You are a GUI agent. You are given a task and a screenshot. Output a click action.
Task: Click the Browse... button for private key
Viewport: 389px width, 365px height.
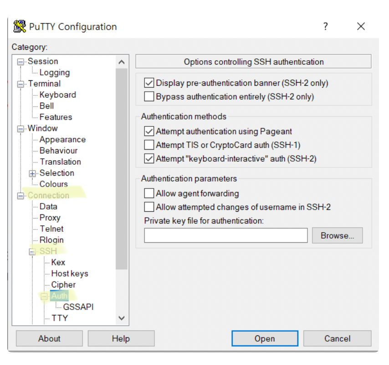tap(338, 235)
